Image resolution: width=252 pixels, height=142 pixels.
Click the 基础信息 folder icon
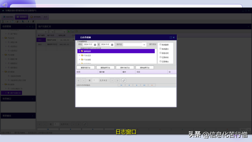(x=82, y=51)
